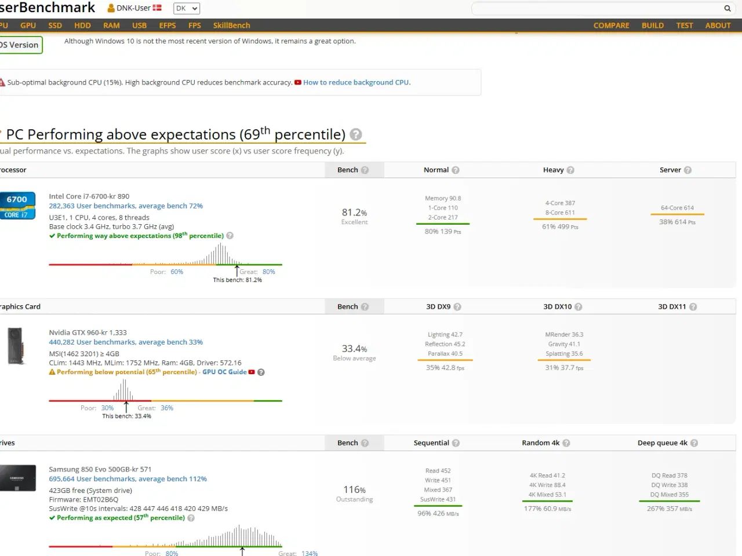The image size is (742, 556).
Task: Click CPU Poor 60% link
Action: point(177,272)
